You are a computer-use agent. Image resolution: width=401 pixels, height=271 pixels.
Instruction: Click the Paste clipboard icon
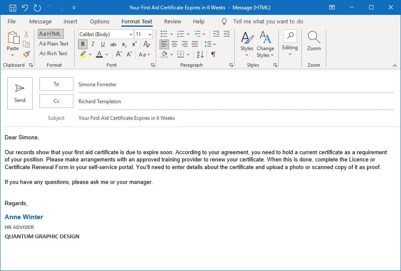[13, 38]
